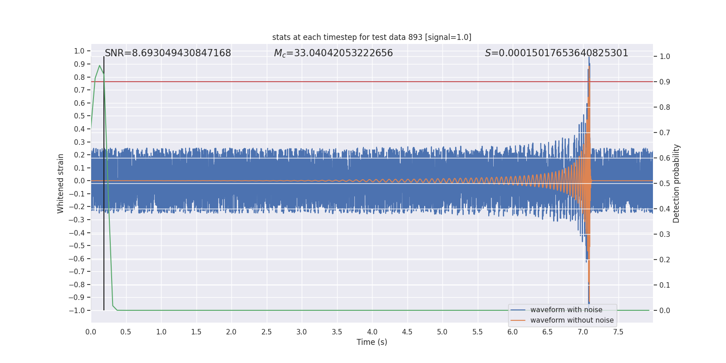726x363 pixels.
Task: Click the blue line sample in the legend
Action: [518, 310]
